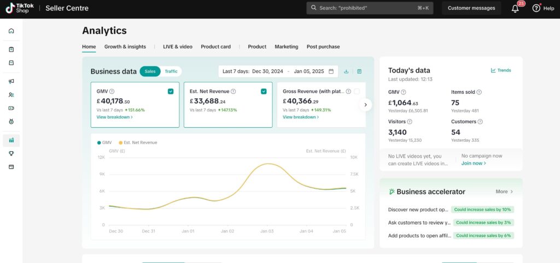This screenshot has height=263, width=560.
Task: Click the Customer messages button
Action: pyautogui.click(x=471, y=8)
